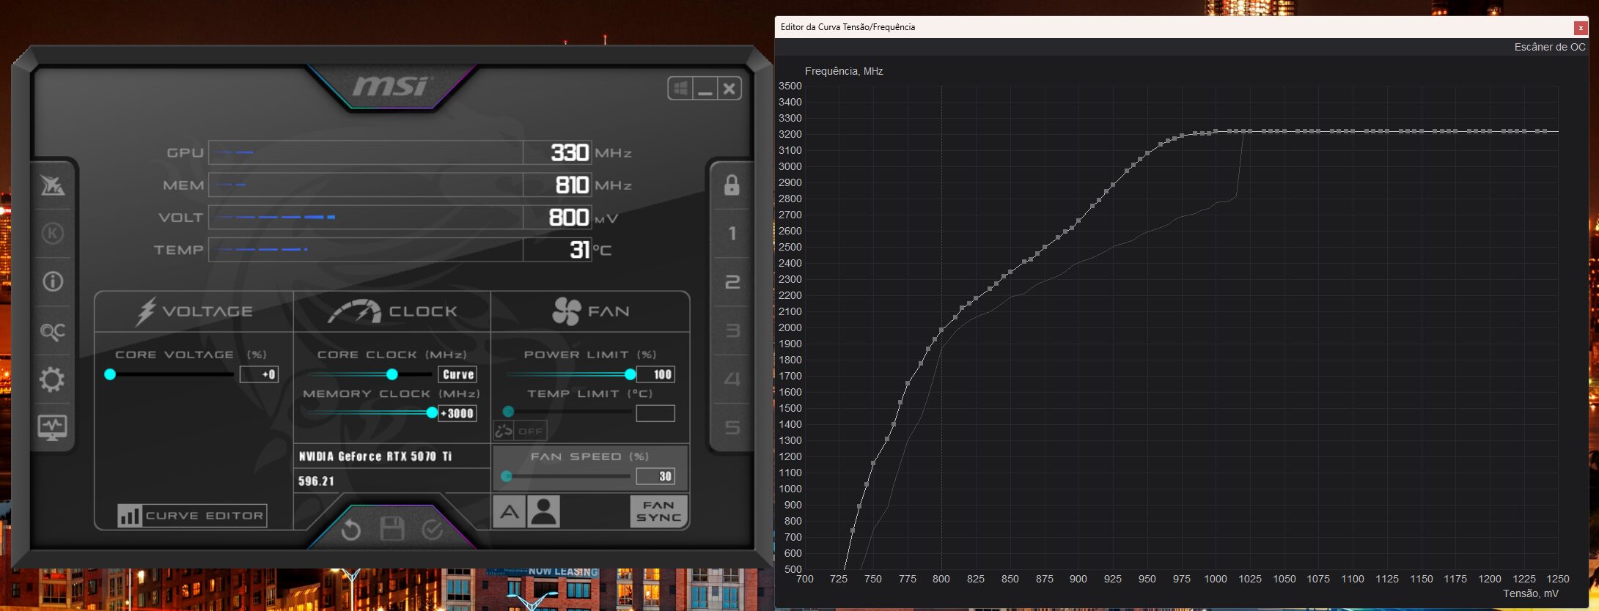Click the Power Limit slider handle
This screenshot has height=611, width=1599.
[x=630, y=374]
